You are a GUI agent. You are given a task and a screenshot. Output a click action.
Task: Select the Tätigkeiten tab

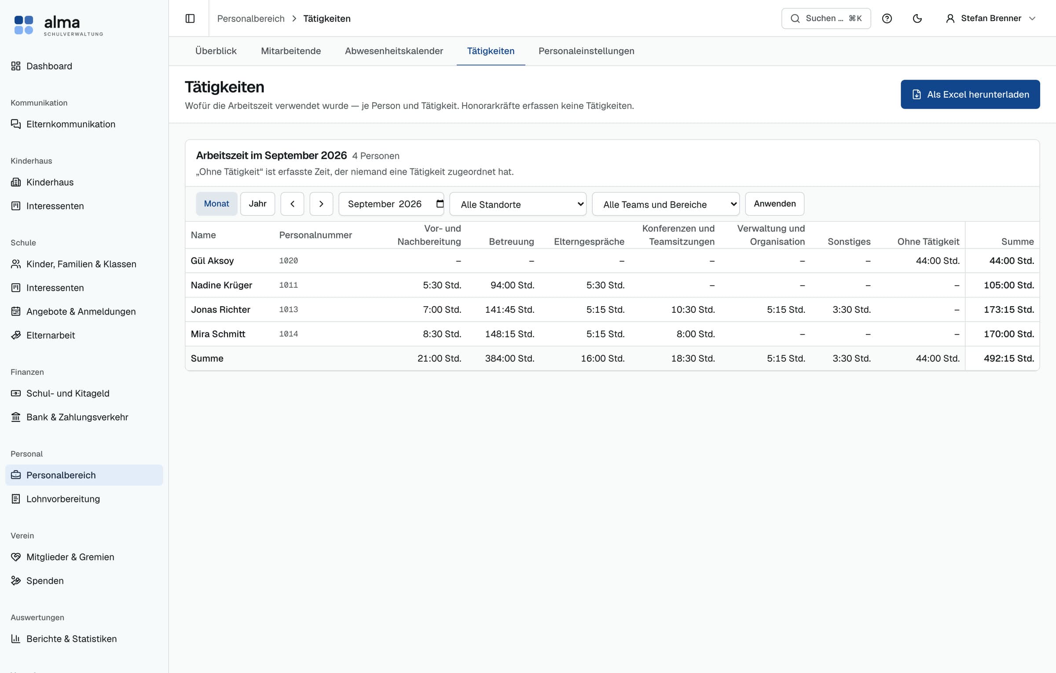[491, 51]
